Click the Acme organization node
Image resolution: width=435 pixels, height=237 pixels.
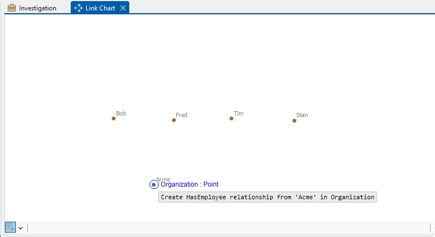(154, 184)
